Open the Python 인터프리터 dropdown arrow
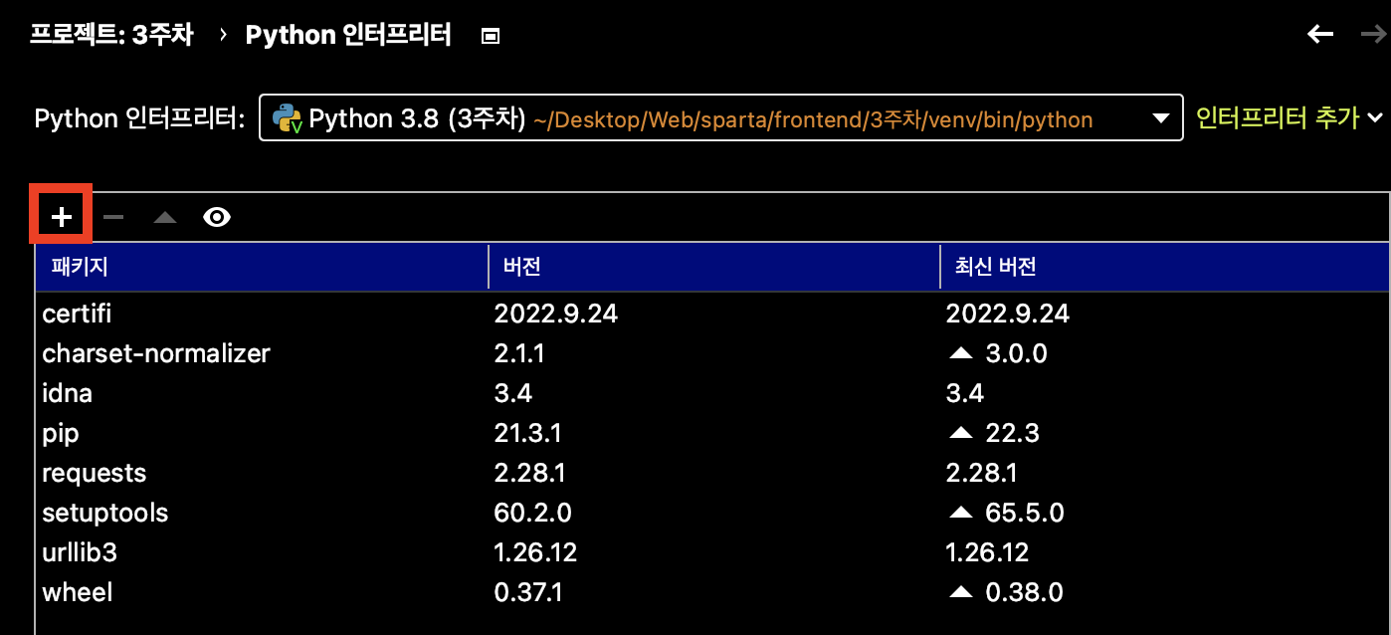This screenshot has height=635, width=1391. [1160, 119]
